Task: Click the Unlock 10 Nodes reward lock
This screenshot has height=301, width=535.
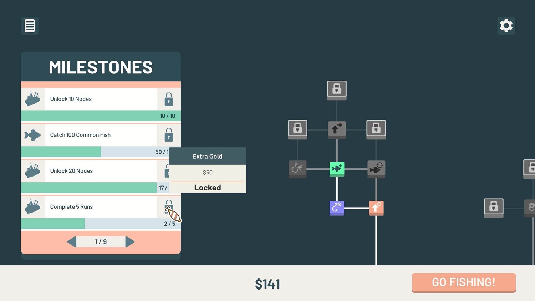Action: (x=169, y=100)
